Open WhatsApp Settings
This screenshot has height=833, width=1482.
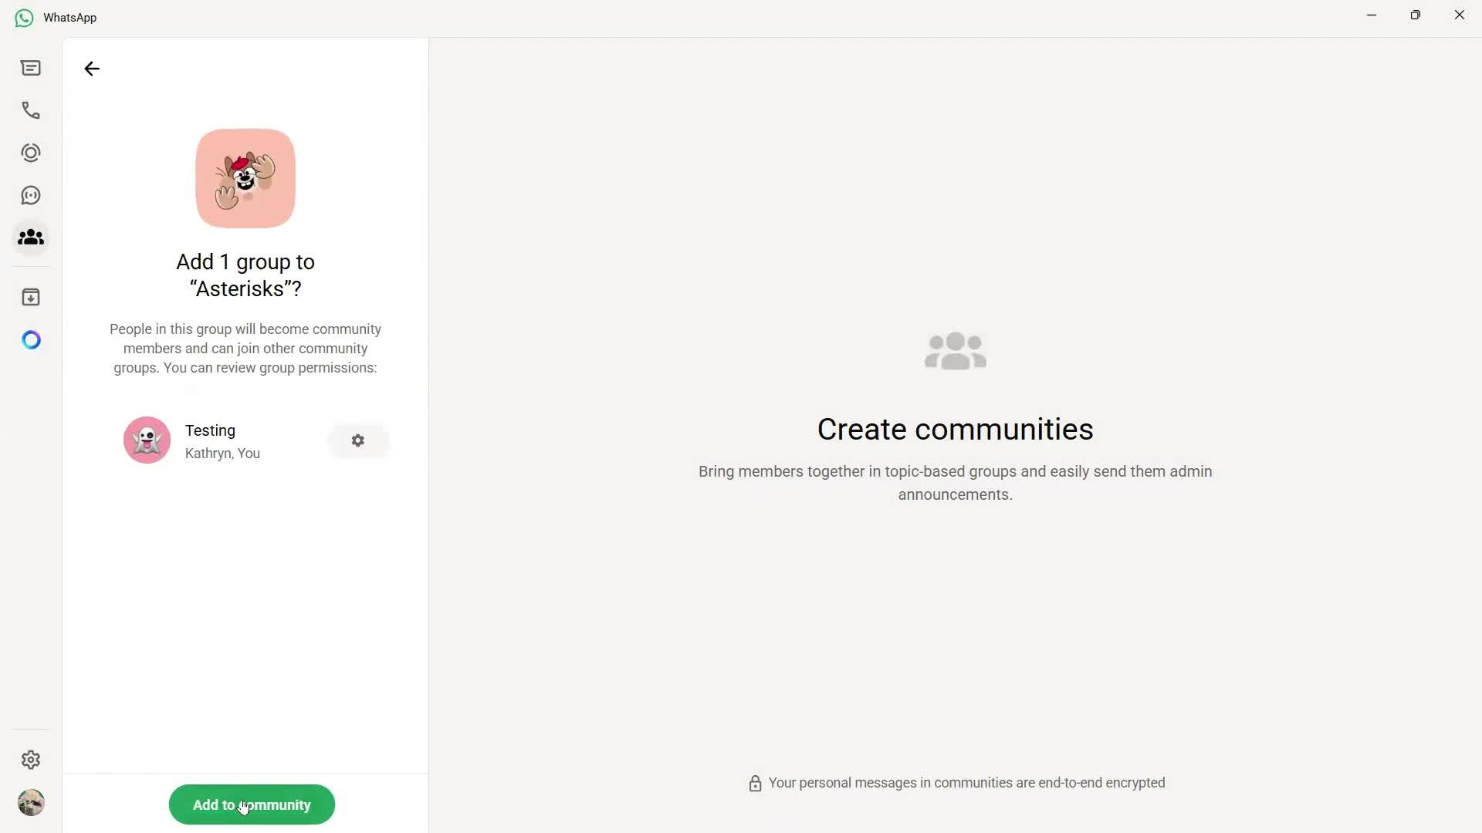tap(30, 760)
